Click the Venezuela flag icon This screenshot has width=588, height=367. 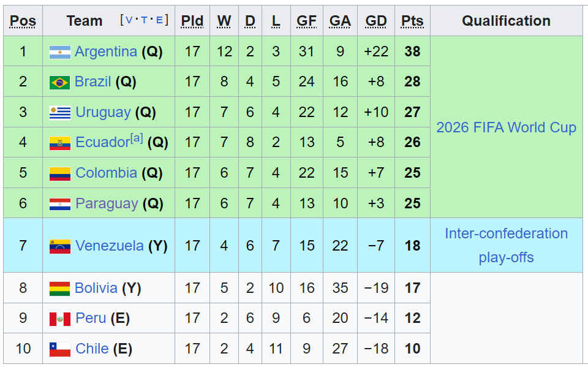[60, 246]
